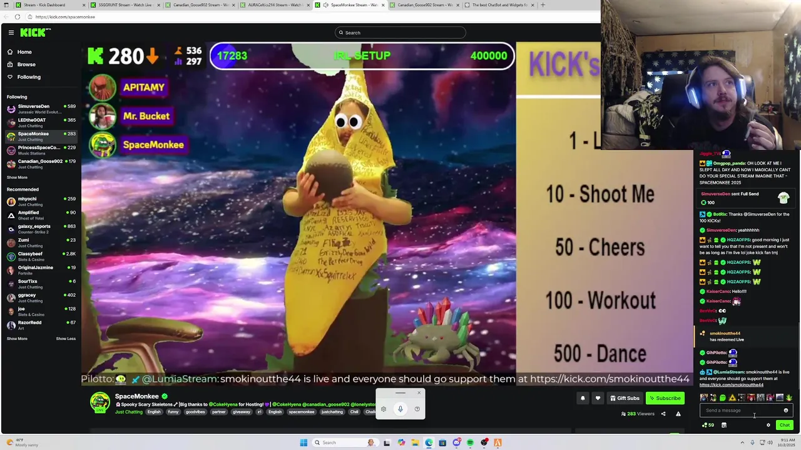The image size is (801, 450).
Task: Click the Kick search field
Action: (x=400, y=32)
